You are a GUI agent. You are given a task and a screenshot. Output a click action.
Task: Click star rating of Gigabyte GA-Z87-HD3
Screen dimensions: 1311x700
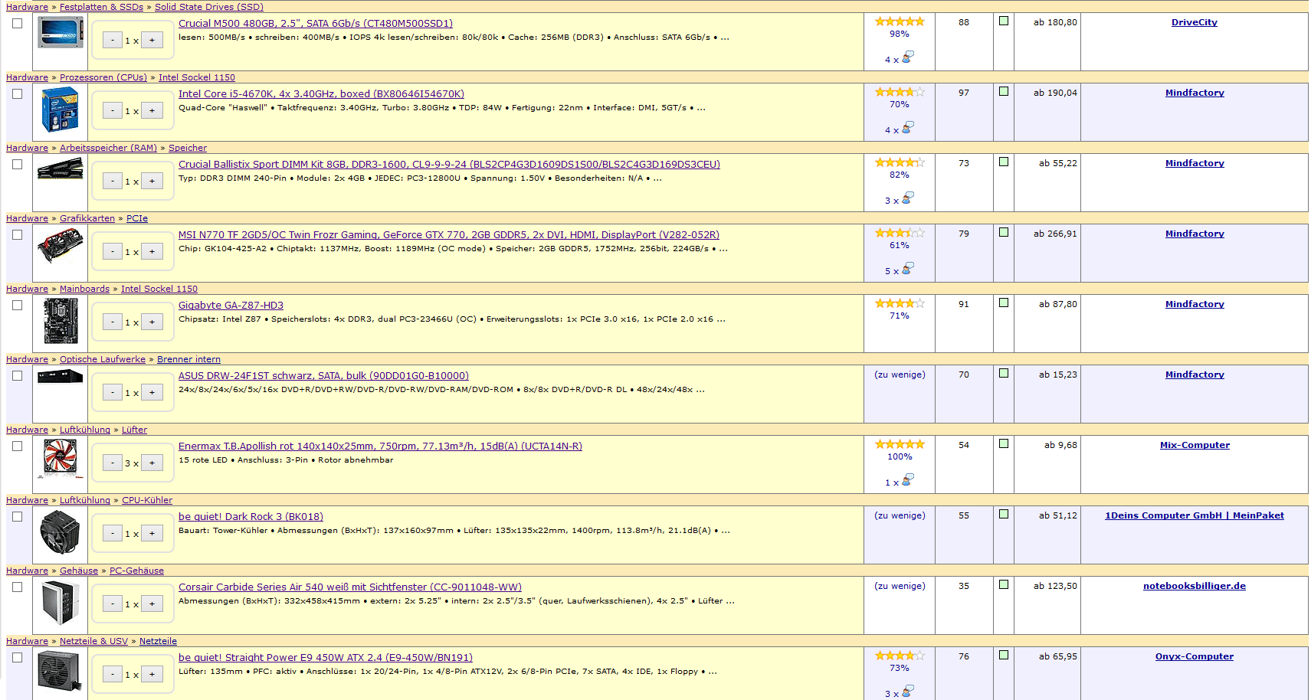coord(900,303)
